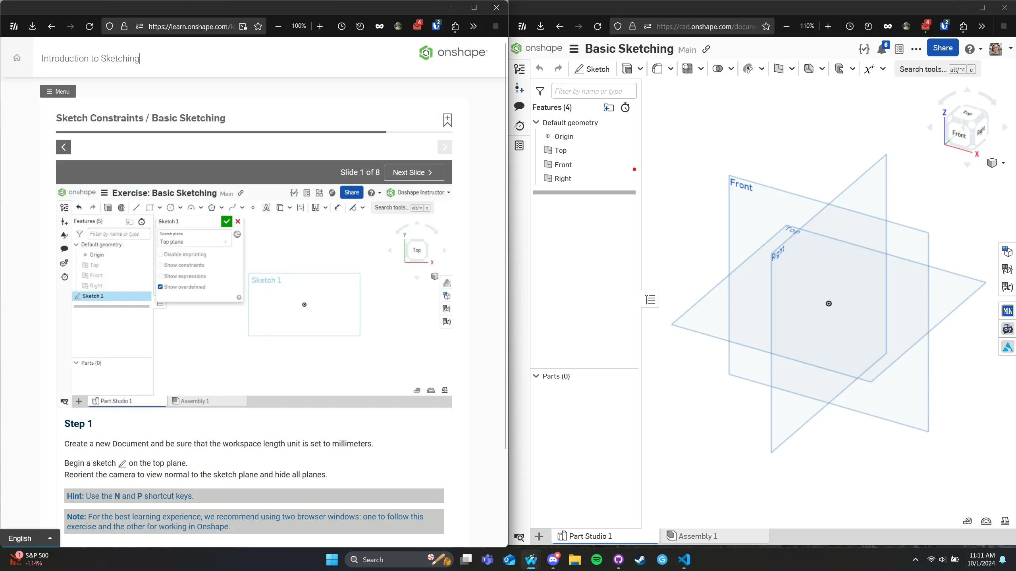Click the notifications bell icon
Image resolution: width=1016 pixels, height=571 pixels.
[882, 49]
